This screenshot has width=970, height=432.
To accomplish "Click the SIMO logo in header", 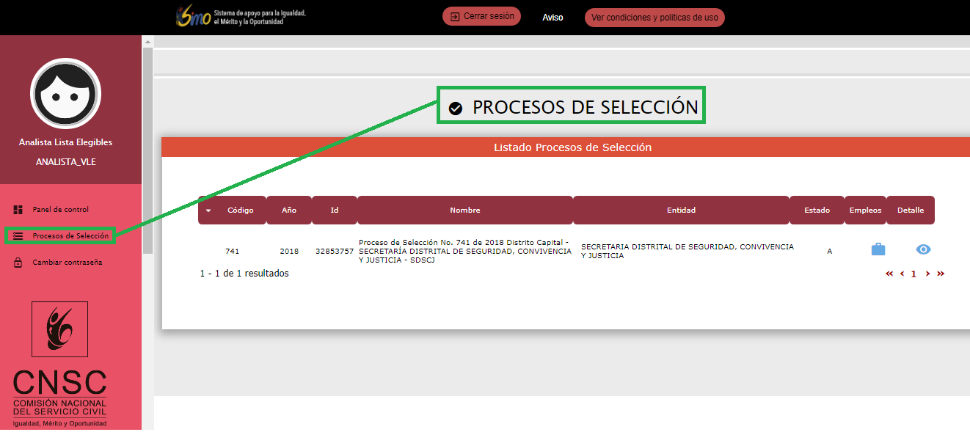I will [193, 17].
